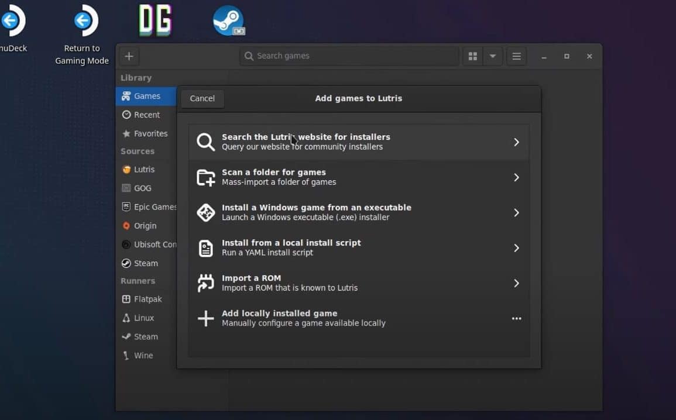Image resolution: width=676 pixels, height=420 pixels.
Task: Choose Install from a local install script
Action: pos(359,247)
